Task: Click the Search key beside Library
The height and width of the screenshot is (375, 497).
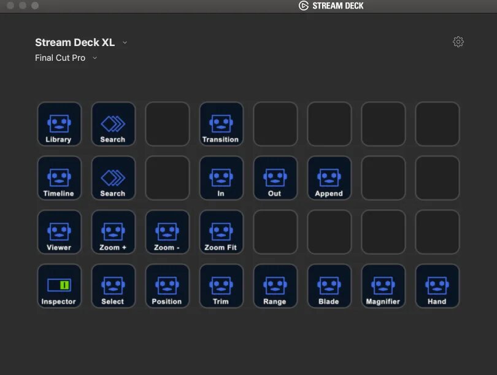Action: 113,124
